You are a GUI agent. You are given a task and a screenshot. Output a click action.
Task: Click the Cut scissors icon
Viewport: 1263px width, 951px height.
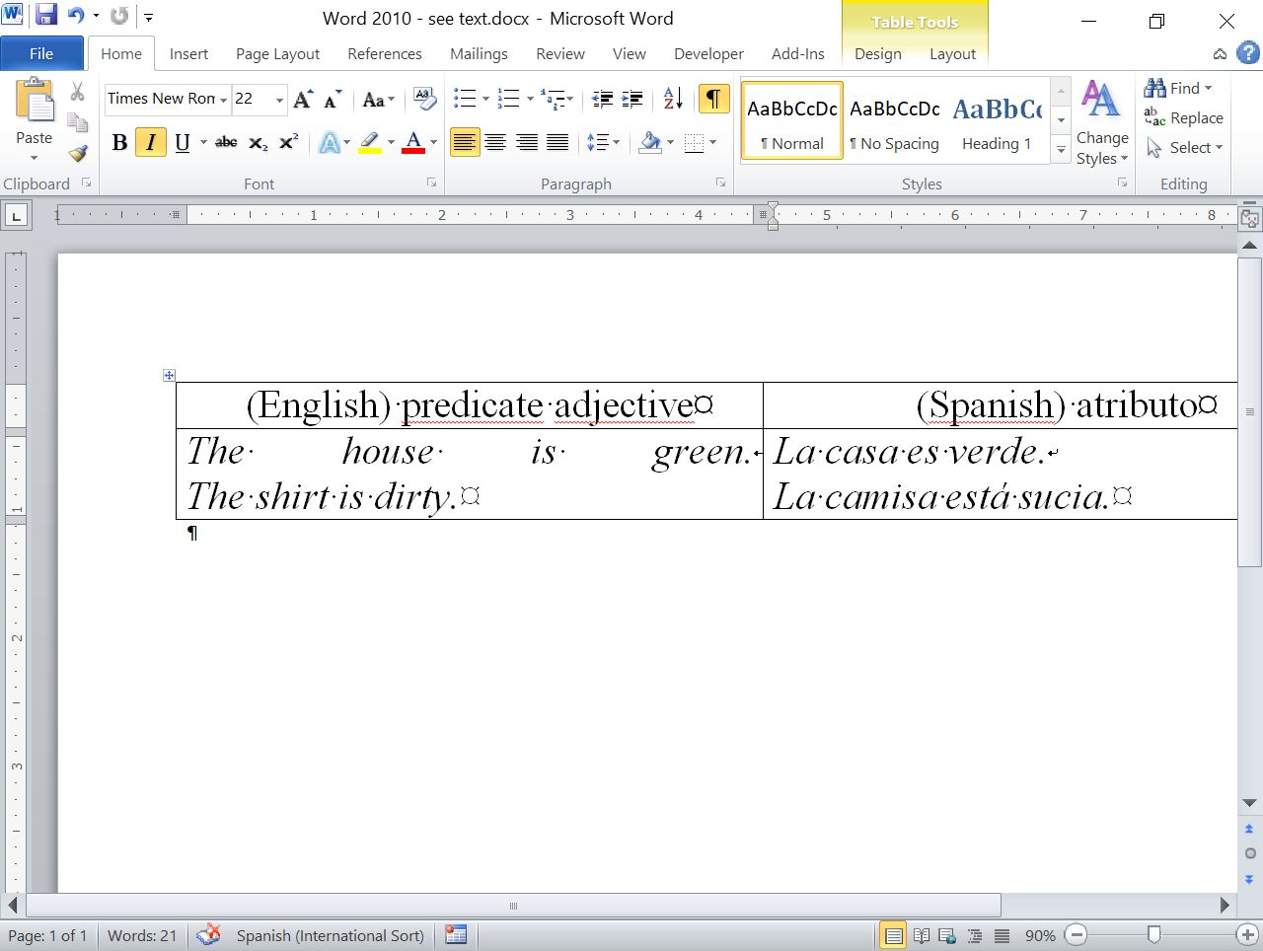[x=78, y=92]
